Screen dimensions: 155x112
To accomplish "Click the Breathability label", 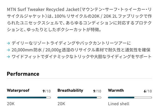I will tap(70, 91).
